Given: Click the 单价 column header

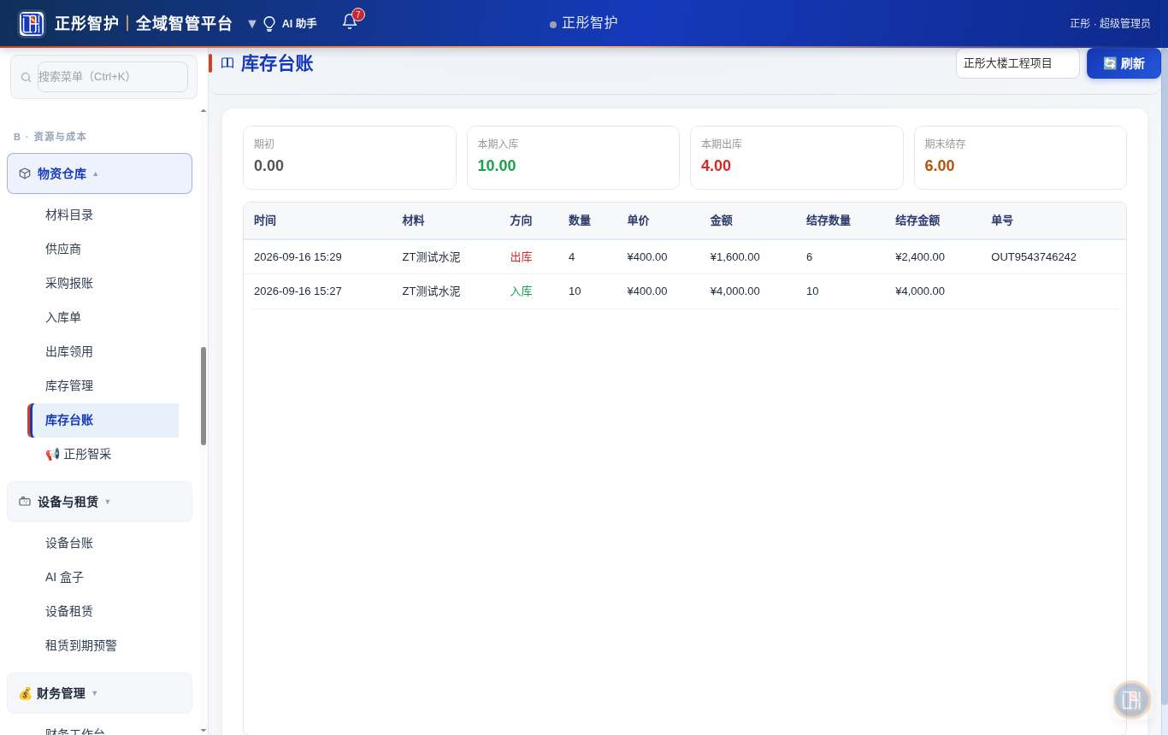Looking at the screenshot, I should pyautogui.click(x=638, y=220).
